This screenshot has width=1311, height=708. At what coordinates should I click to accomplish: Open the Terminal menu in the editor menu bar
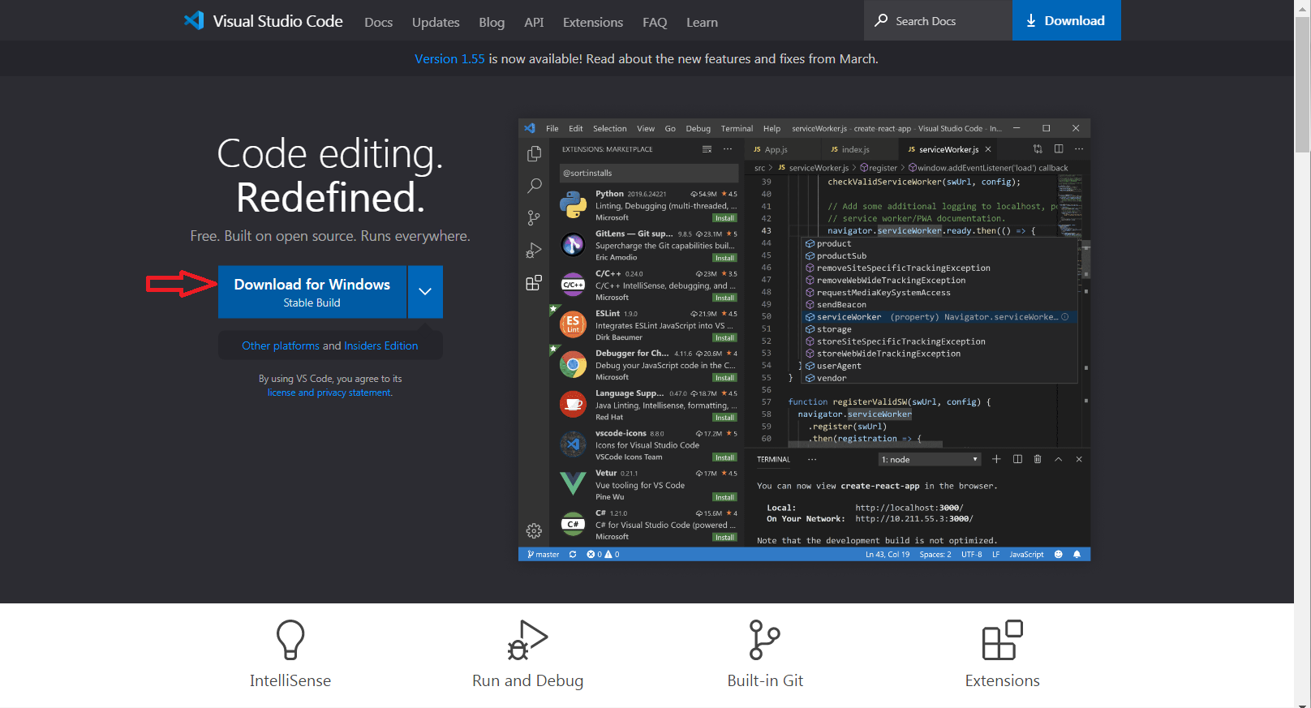pos(737,128)
